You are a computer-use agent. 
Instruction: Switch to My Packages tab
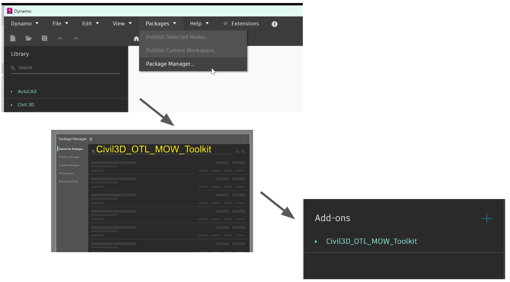point(66,173)
